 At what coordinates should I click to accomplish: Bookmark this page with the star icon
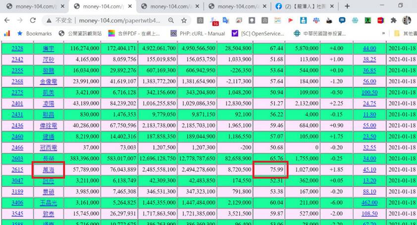tap(184, 21)
